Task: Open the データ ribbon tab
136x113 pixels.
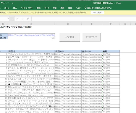Action: (47, 8)
